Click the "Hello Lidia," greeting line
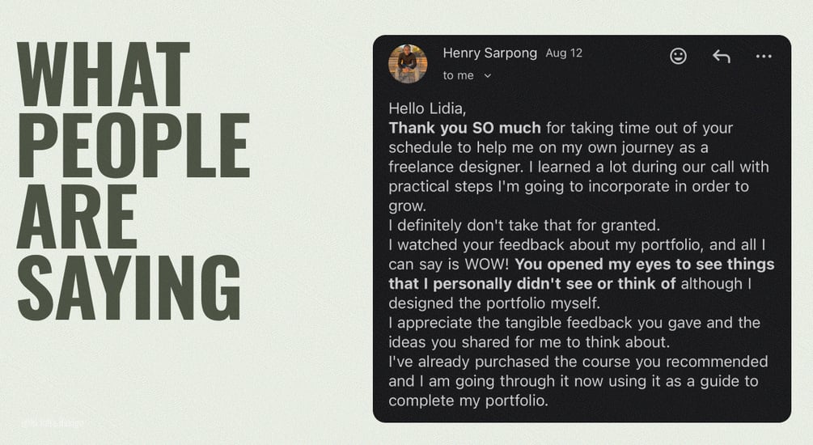This screenshot has width=813, height=445. (x=427, y=108)
